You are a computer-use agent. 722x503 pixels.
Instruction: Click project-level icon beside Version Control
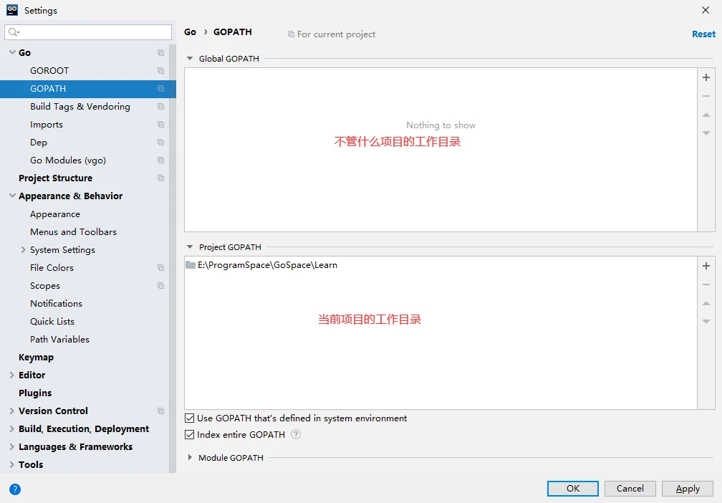click(x=160, y=411)
